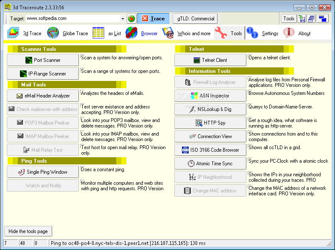Open the Globe Trace globe icon
335x250 pixels.
53,33
